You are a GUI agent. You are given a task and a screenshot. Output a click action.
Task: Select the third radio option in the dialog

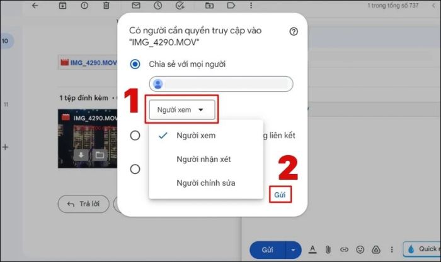135,169
